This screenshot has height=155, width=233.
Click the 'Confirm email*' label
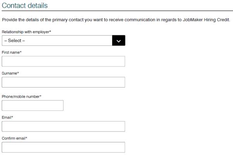(14, 138)
